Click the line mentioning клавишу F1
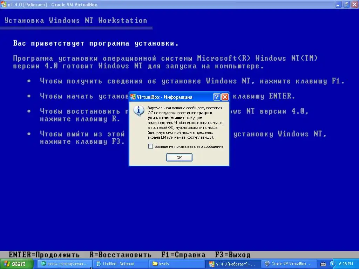This screenshot has width=359, height=269. click(192, 81)
